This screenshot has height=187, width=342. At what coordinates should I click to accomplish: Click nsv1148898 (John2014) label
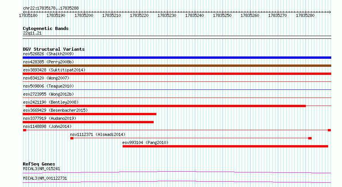pyautogui.click(x=47, y=126)
